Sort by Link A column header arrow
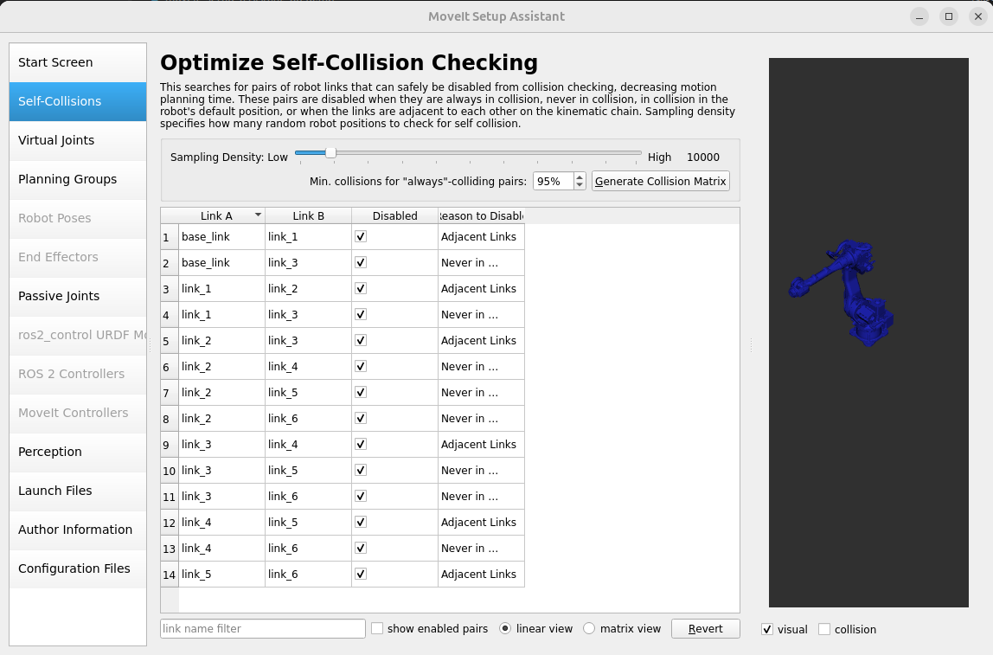 (x=258, y=215)
